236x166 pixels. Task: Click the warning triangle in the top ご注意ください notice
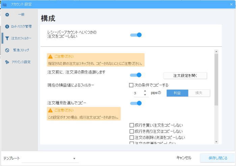coord(50,57)
